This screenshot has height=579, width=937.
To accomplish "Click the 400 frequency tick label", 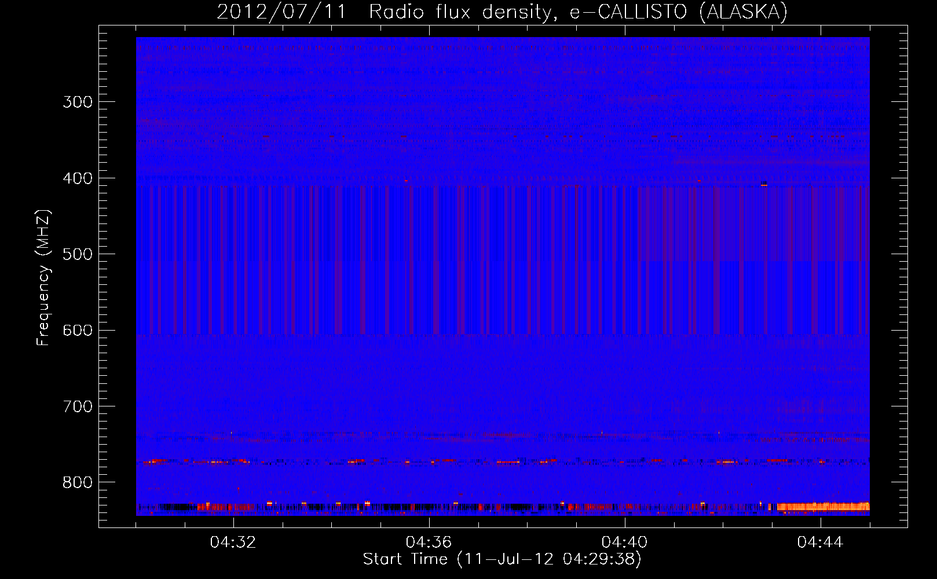I will (78, 178).
